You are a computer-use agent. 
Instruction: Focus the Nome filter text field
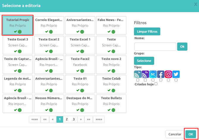[x=155, y=46]
